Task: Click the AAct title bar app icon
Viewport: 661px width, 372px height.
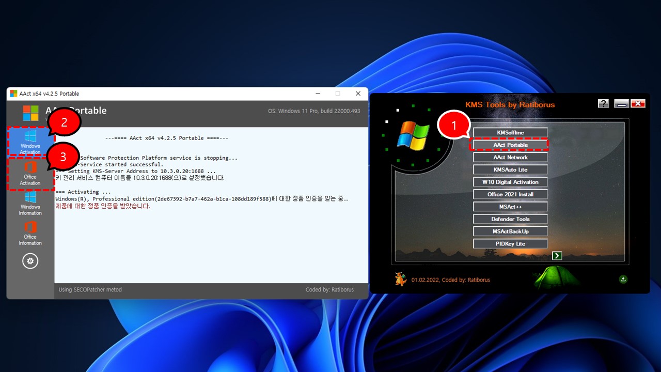Action: [x=13, y=94]
